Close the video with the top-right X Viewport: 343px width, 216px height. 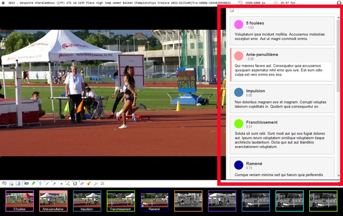click(339, 3)
